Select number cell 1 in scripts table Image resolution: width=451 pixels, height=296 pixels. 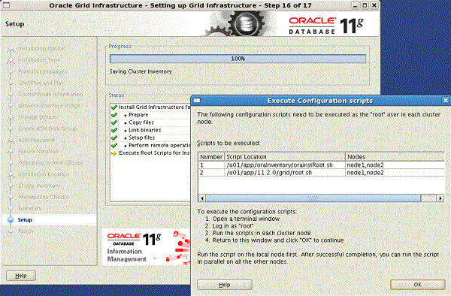click(x=211, y=165)
